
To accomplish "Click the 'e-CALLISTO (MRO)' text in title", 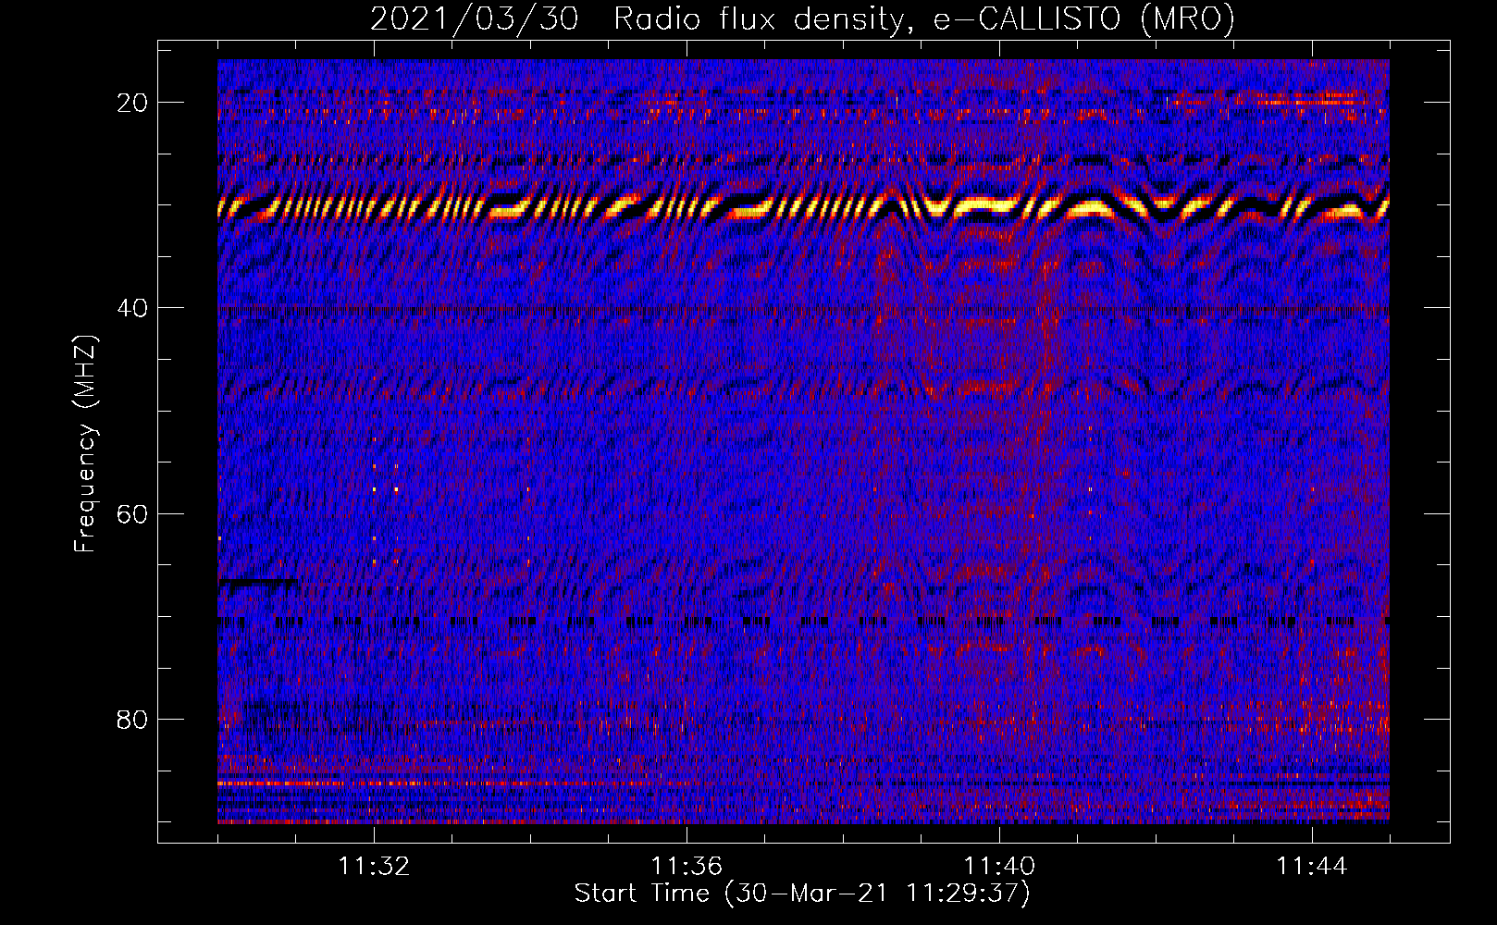I will pos(1083,19).
